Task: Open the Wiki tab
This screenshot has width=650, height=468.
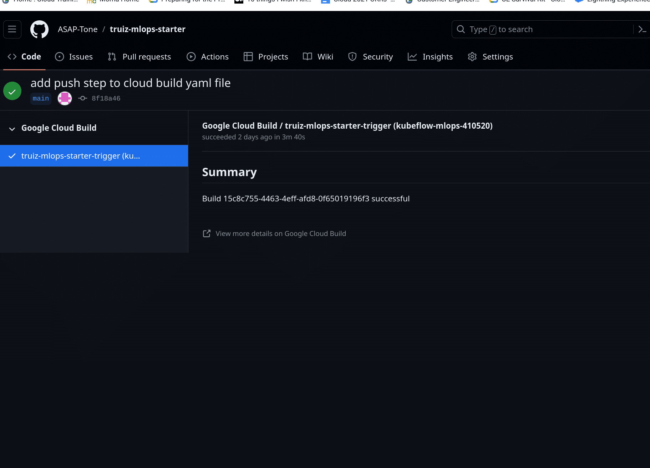Action: tap(318, 57)
